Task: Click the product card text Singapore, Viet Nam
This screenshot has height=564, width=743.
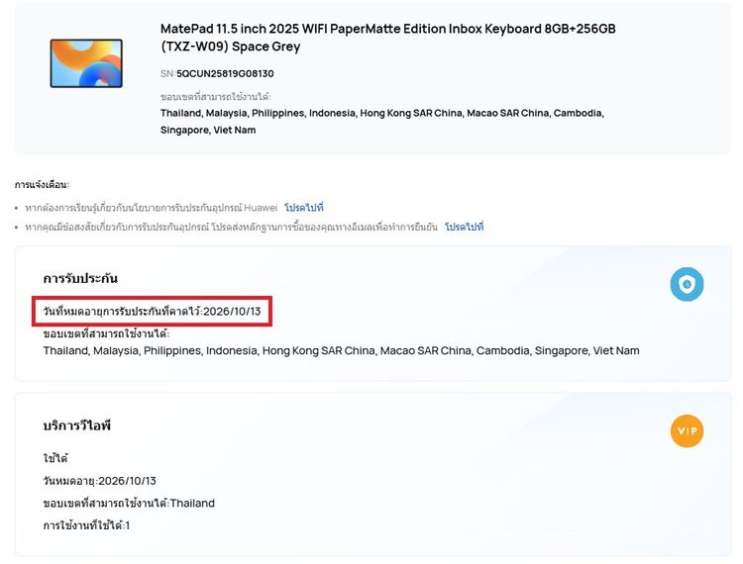Action: [208, 130]
